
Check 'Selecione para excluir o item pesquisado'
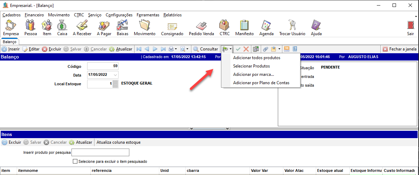click(x=75, y=161)
